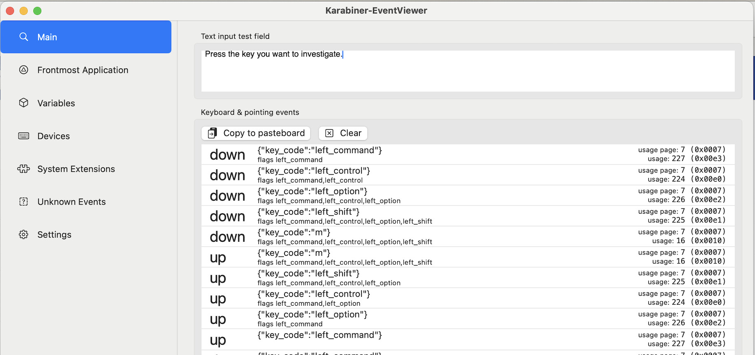Click the Devices keyboard icon
755x355 pixels.
[x=24, y=136]
